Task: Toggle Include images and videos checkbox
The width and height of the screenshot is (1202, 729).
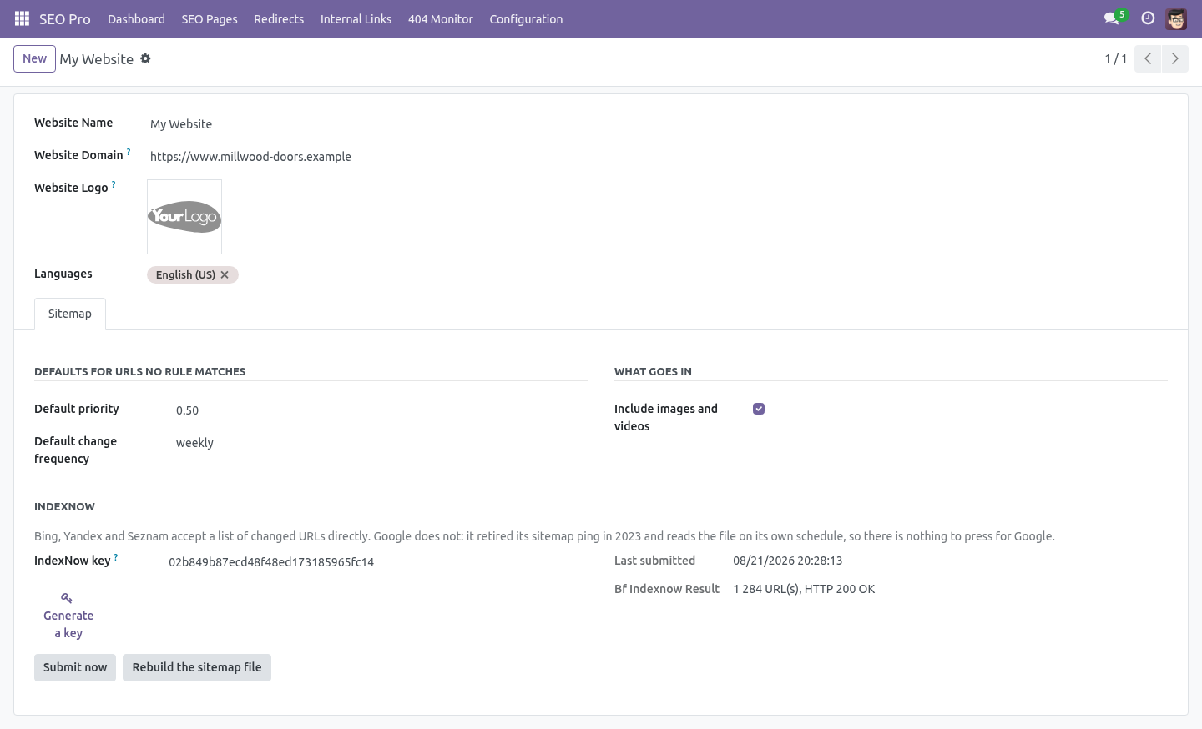Action: (759, 409)
